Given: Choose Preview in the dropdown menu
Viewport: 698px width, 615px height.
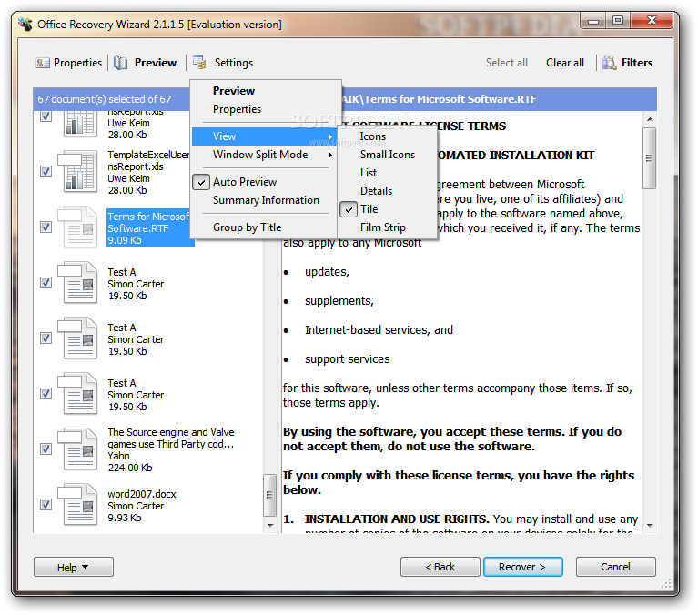Looking at the screenshot, I should [x=234, y=91].
